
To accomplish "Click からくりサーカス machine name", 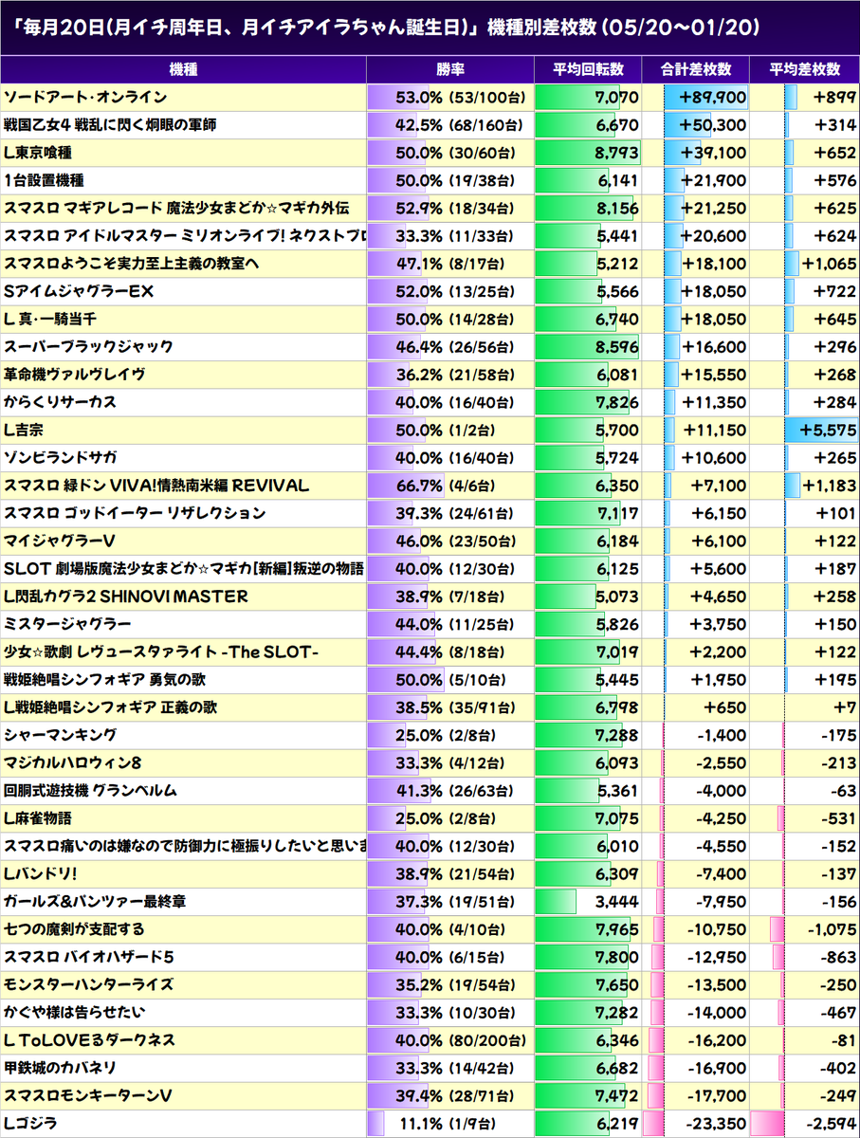I will (x=60, y=402).
